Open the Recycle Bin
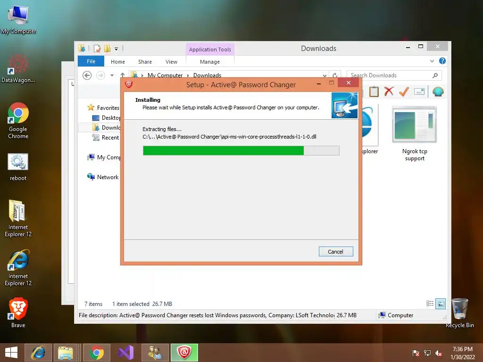This screenshot has height=362, width=483. pos(460,313)
